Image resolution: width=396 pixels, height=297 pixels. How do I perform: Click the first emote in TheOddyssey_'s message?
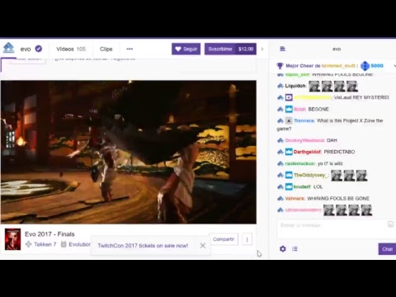coord(337,176)
